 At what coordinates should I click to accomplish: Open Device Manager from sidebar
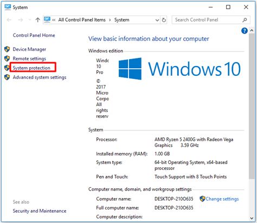coord(29,49)
